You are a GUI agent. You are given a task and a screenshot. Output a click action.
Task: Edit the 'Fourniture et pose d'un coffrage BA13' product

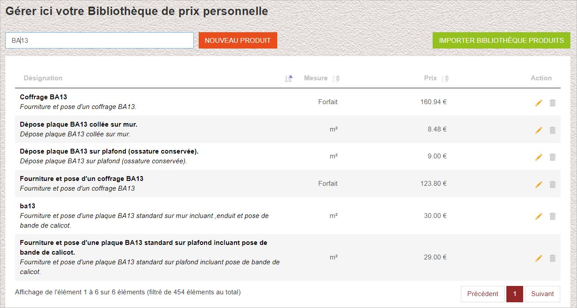click(x=539, y=184)
